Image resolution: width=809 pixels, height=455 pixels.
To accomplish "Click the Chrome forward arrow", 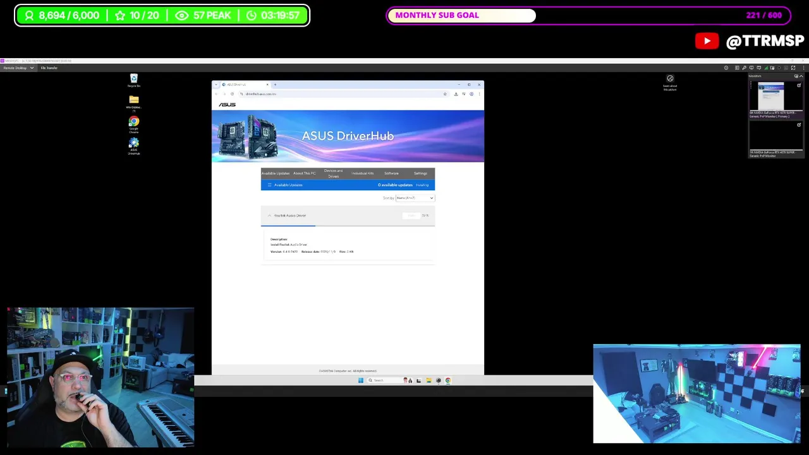I will tap(224, 94).
